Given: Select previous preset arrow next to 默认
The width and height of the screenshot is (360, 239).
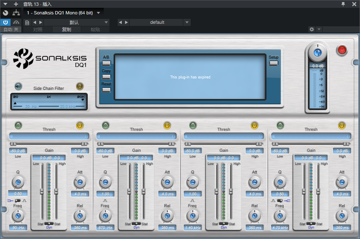Looking at the screenshot, I should (35, 22).
